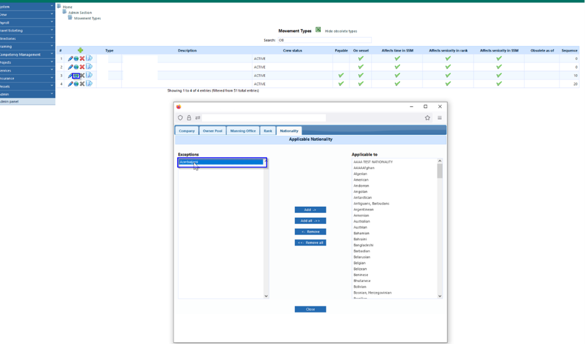This screenshot has height=344, width=585.
Task: Click the bookmark star icon in popup browser
Action: (x=427, y=118)
